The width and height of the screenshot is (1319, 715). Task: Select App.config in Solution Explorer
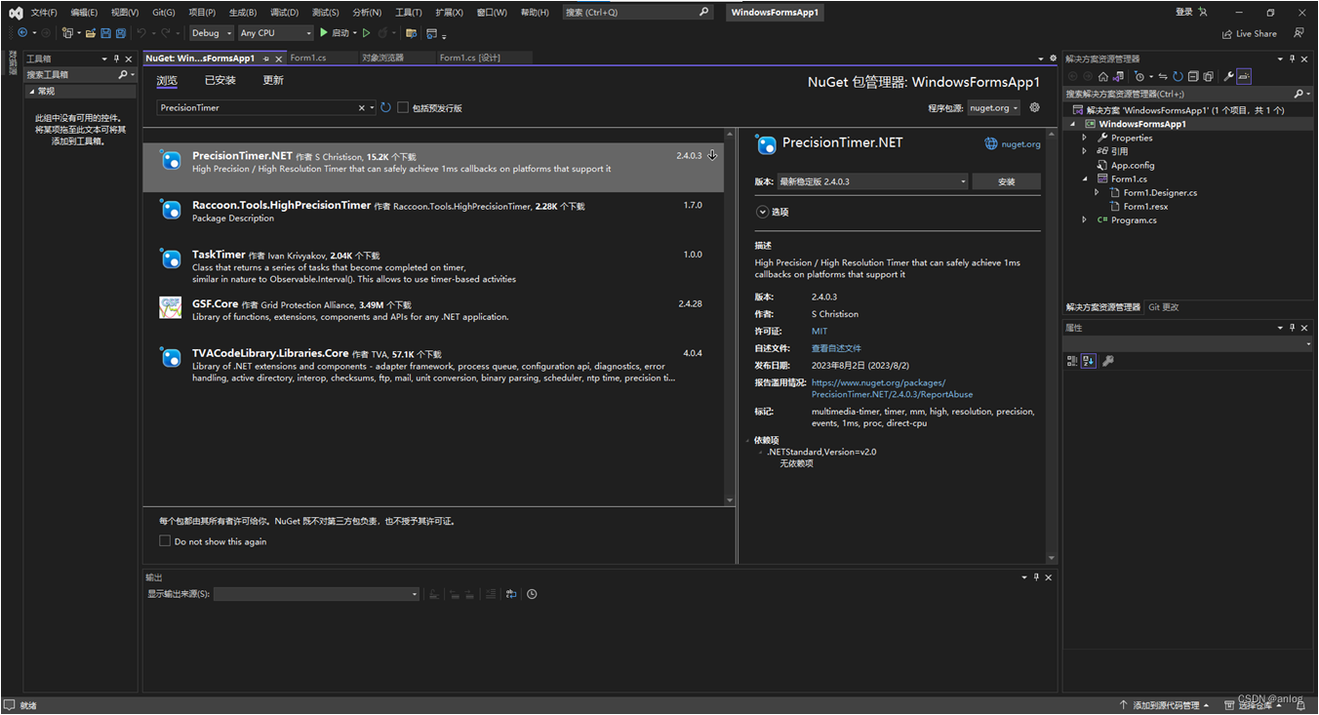coord(1133,166)
